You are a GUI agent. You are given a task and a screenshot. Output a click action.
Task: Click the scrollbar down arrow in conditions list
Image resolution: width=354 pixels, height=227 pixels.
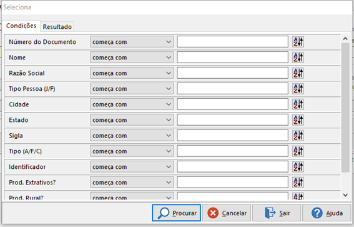point(345,195)
